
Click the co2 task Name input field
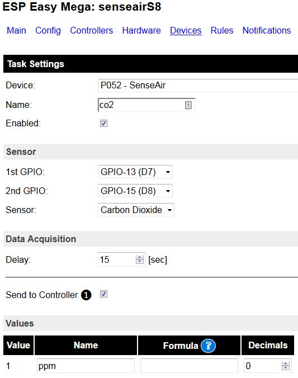(146, 105)
